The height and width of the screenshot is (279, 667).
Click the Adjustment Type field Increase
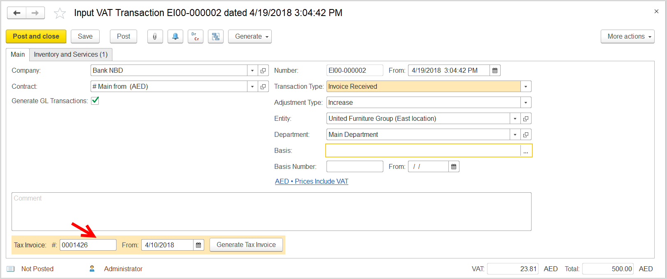point(423,102)
